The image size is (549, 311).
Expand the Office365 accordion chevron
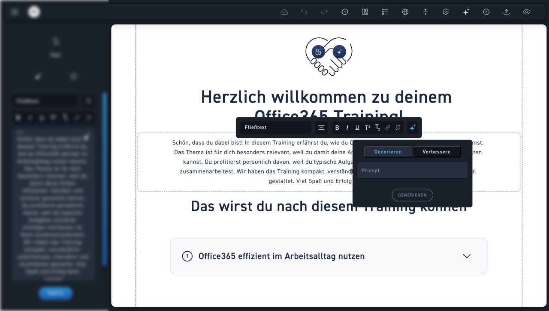click(x=467, y=256)
